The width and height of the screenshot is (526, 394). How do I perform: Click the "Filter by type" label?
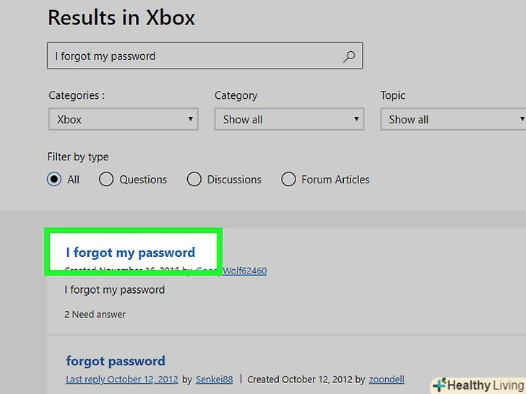[x=79, y=157]
